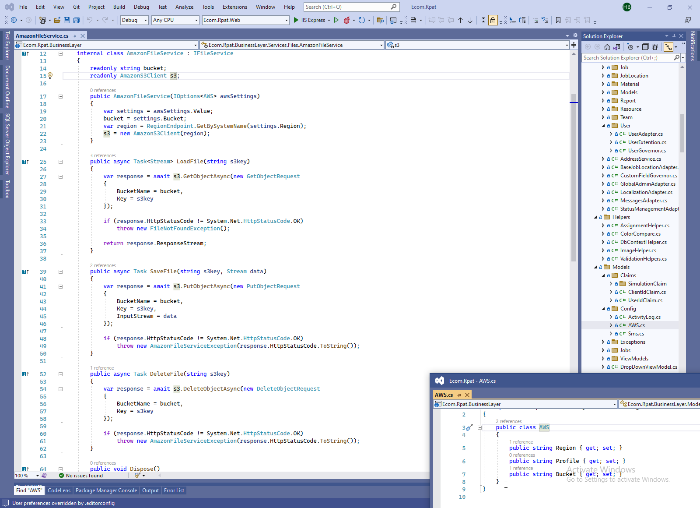The height and width of the screenshot is (508, 700).
Task: Select the Sms.cs file in Solution Explorer
Action: [636, 334]
